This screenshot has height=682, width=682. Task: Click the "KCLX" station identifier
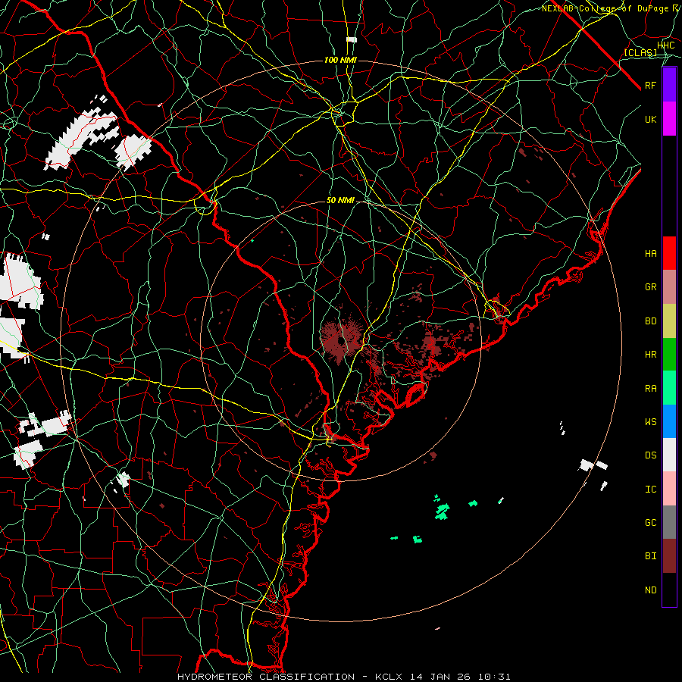pyautogui.click(x=389, y=677)
